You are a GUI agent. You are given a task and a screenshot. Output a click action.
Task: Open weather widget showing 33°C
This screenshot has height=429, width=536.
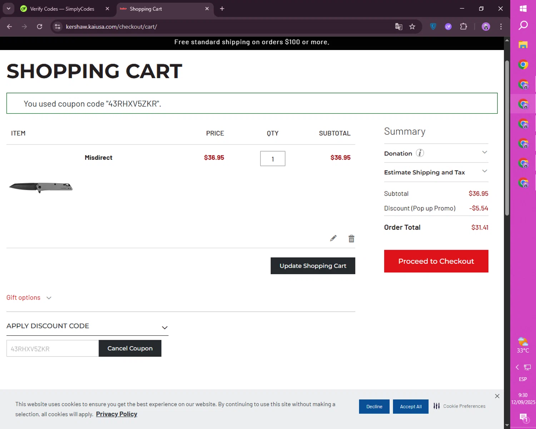click(523, 345)
